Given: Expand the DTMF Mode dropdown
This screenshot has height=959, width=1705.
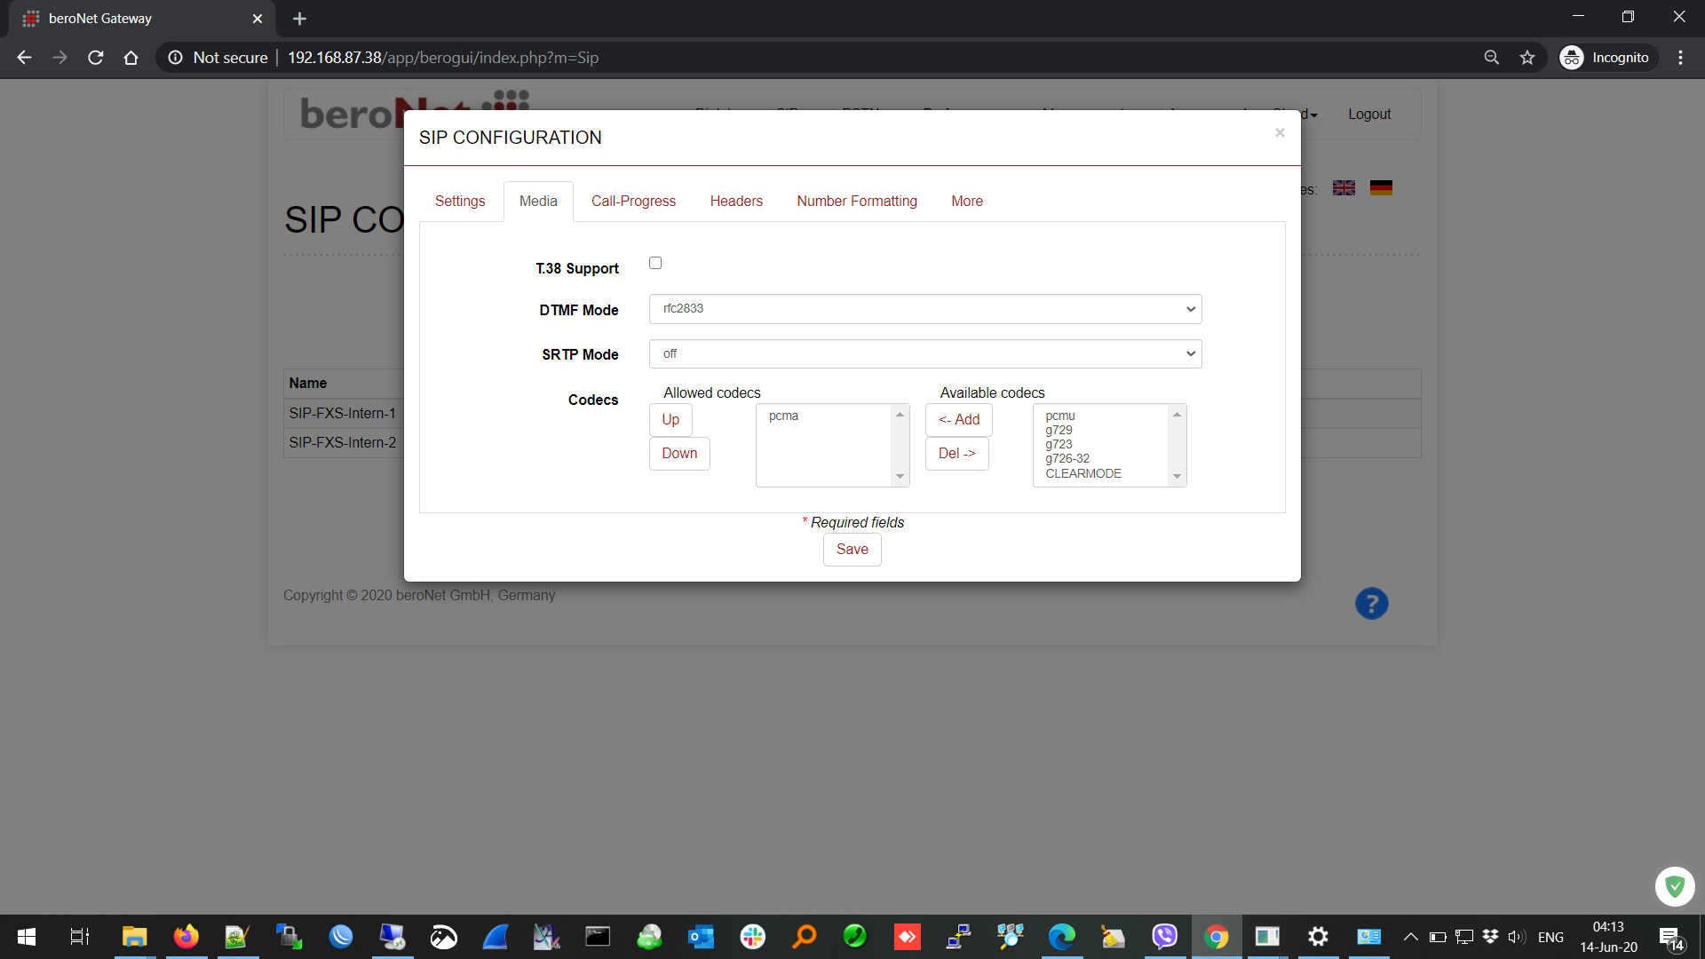Looking at the screenshot, I should tap(924, 309).
